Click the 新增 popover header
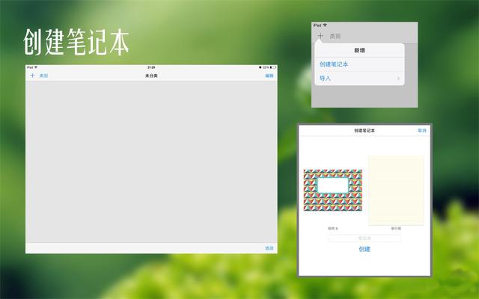479x299 pixels. pos(359,50)
